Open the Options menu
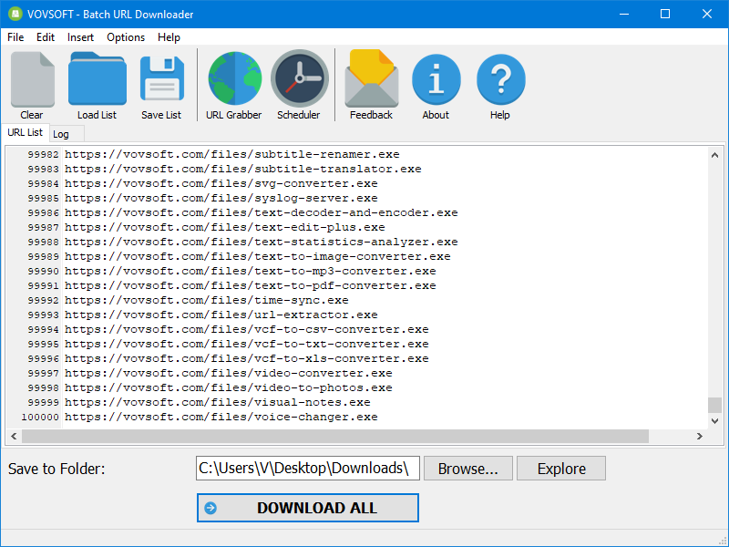Screen dimensions: 729x547 (x=125, y=37)
